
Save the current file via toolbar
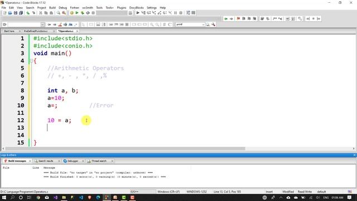click(x=16, y=13)
